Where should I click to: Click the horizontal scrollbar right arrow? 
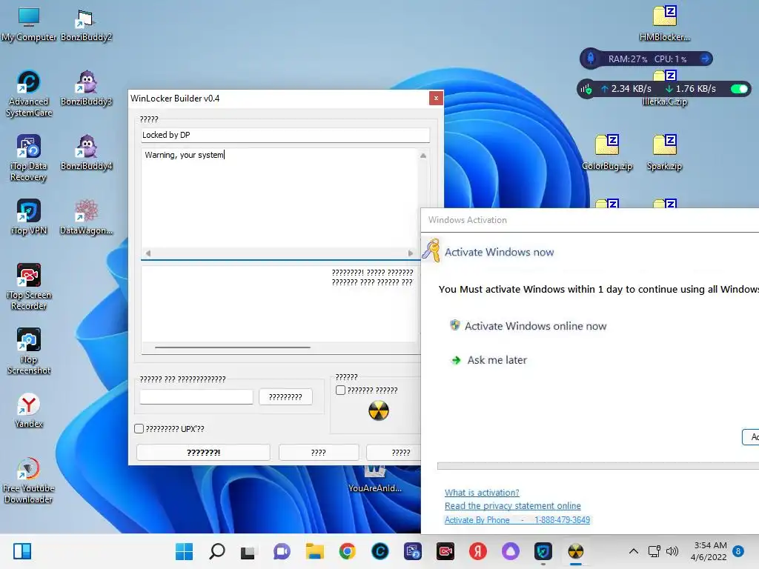pos(411,253)
